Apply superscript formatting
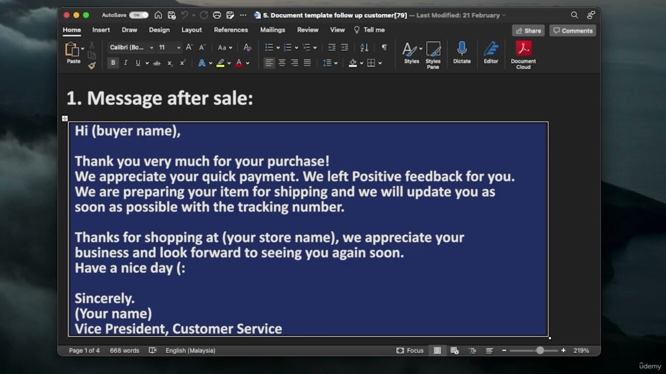The height and width of the screenshot is (374, 666). point(182,63)
